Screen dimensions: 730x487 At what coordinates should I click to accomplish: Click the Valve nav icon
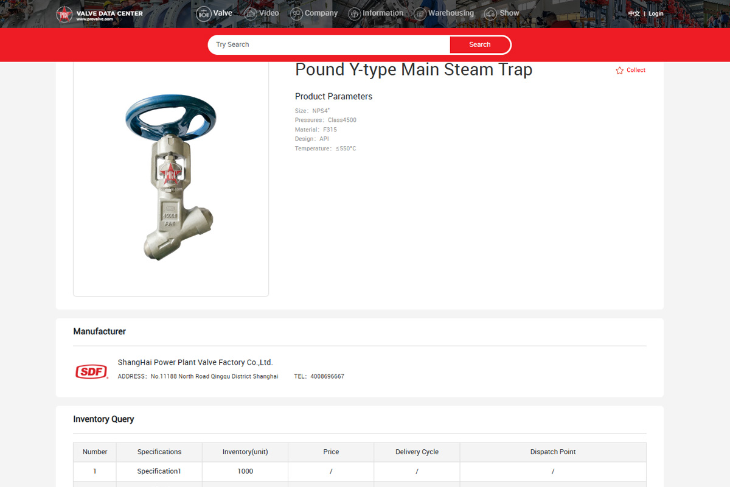click(203, 13)
